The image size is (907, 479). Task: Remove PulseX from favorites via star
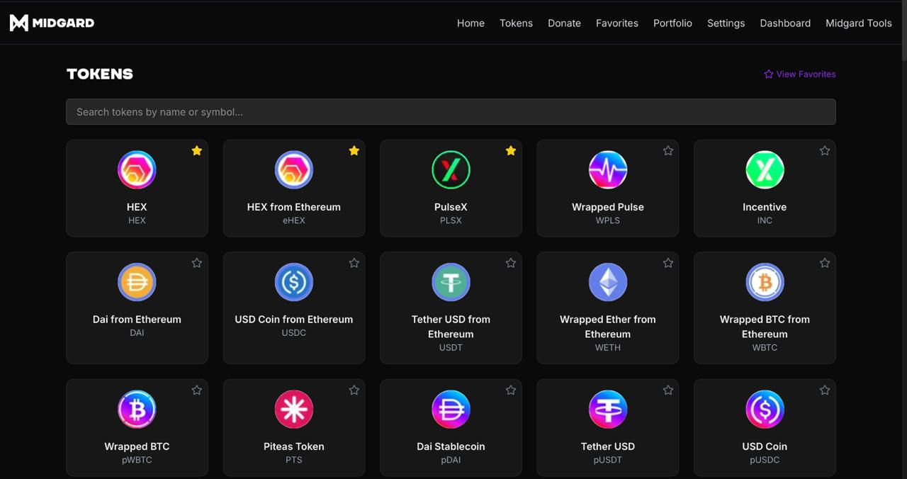(x=511, y=151)
